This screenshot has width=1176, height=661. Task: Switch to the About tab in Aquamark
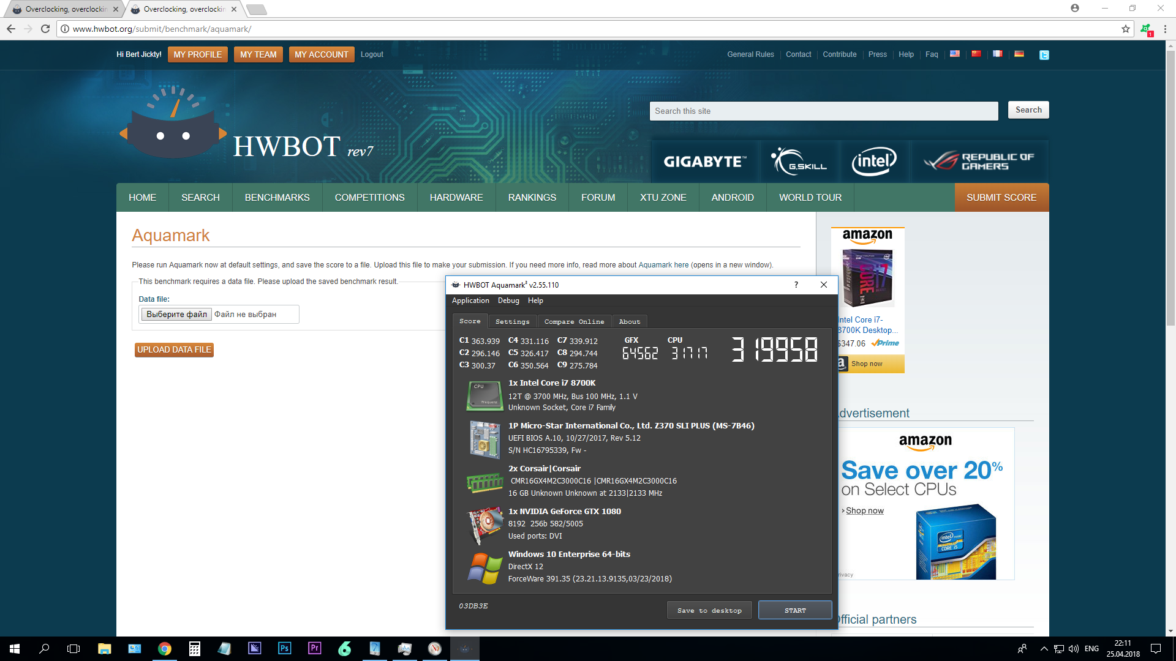pyautogui.click(x=629, y=321)
